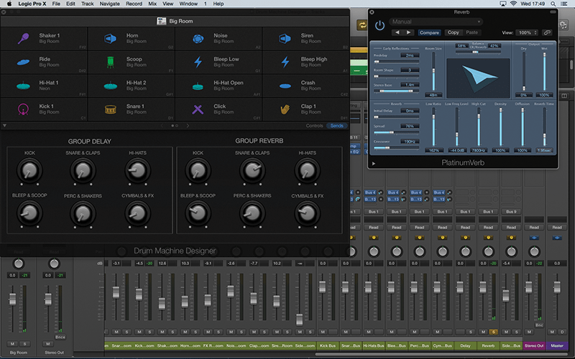
Task: Click the Big Room kit icon
Action: [161, 21]
